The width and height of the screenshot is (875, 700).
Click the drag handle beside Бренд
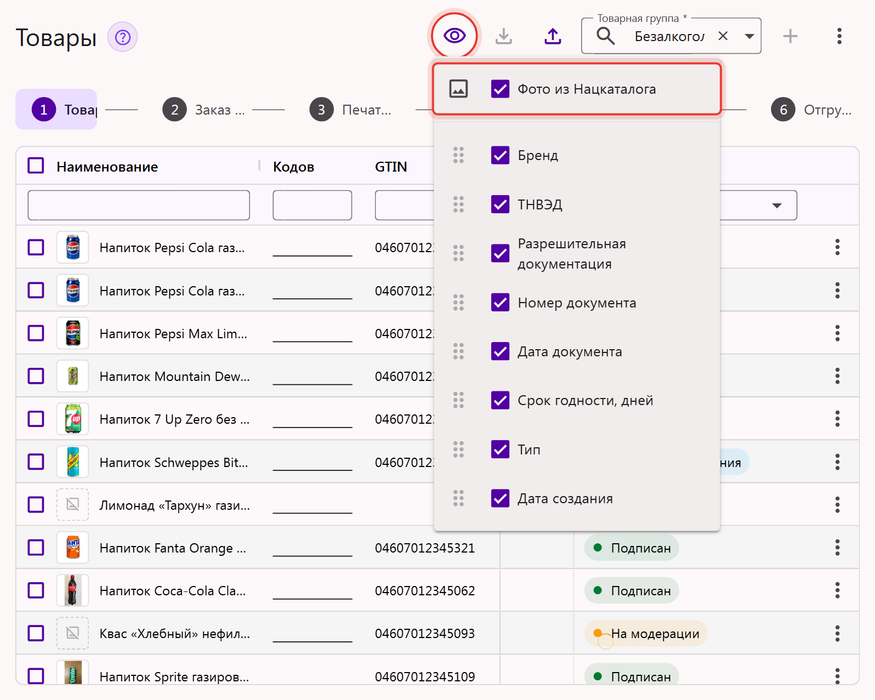[458, 155]
